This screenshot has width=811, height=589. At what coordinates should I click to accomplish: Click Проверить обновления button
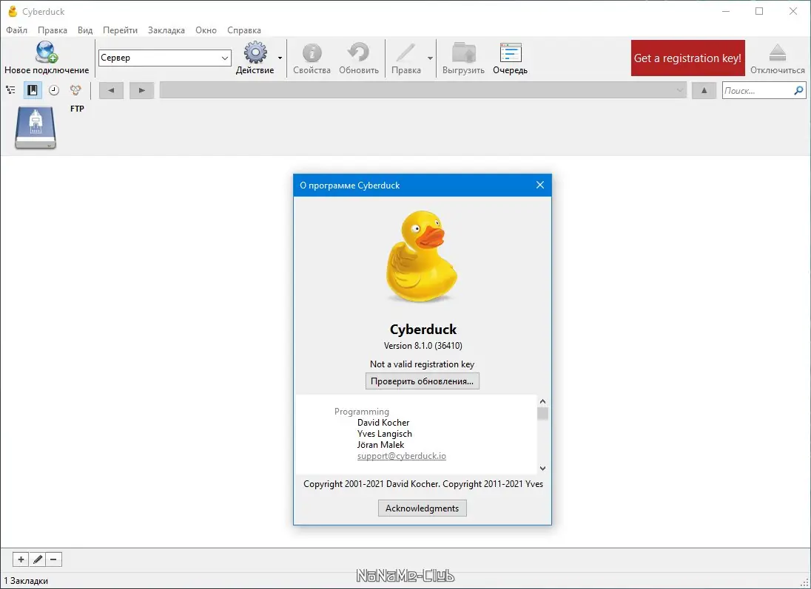click(422, 381)
